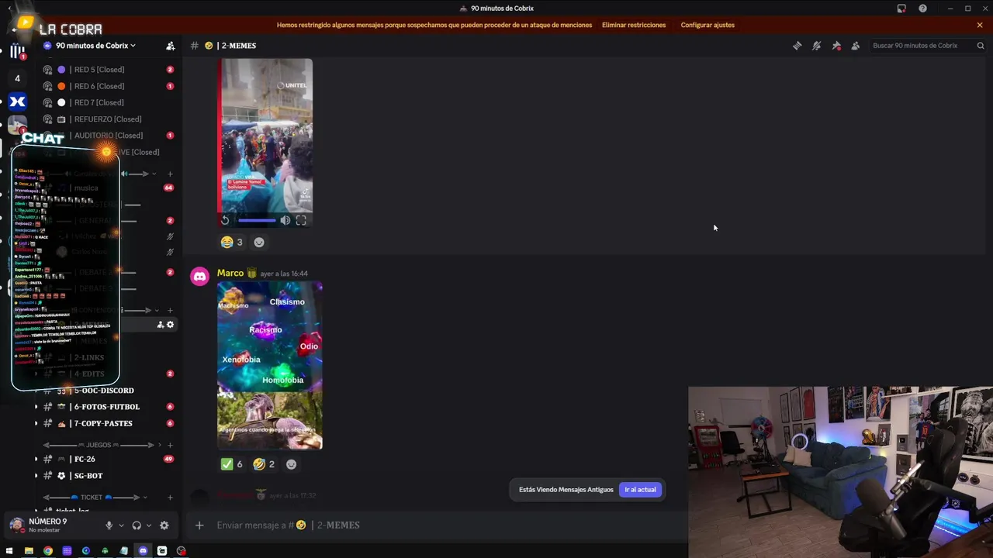Open the Threads icon in channel header
The height and width of the screenshot is (558, 993).
(x=797, y=46)
